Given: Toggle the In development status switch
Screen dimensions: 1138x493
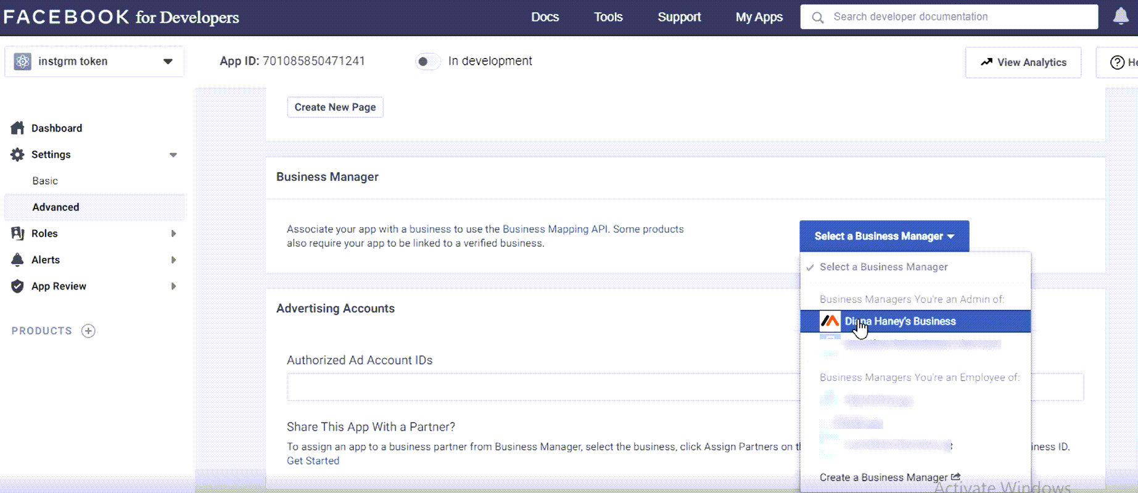Looking at the screenshot, I should pyautogui.click(x=428, y=61).
